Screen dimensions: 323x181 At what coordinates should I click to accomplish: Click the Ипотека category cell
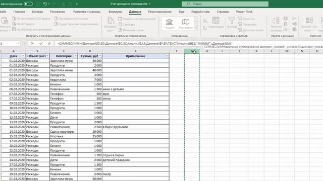tap(64, 136)
